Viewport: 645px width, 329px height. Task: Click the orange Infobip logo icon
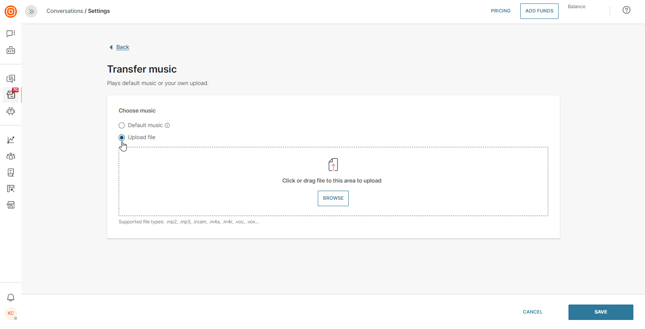(11, 12)
